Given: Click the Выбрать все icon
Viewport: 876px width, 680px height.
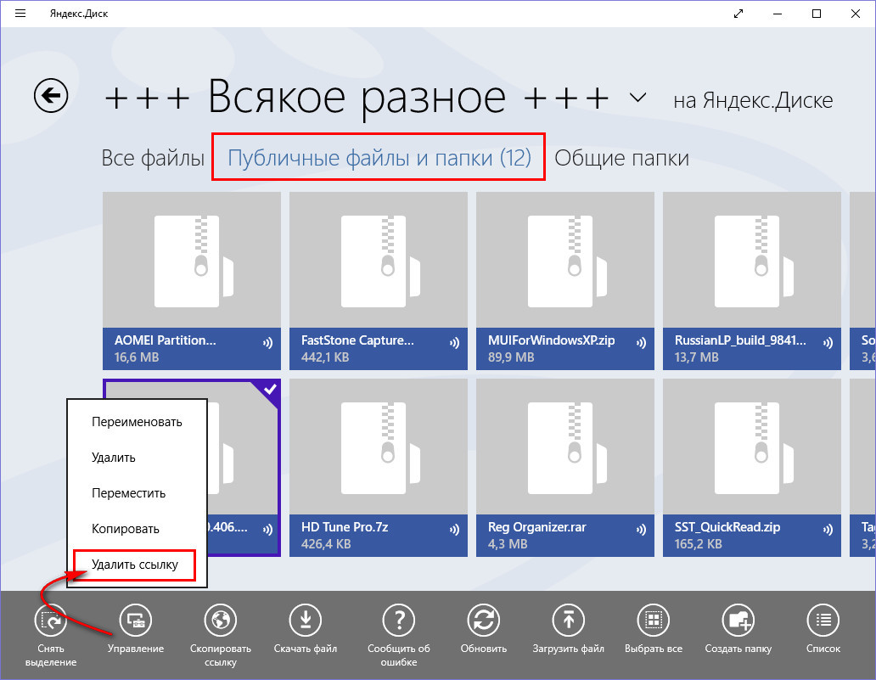Looking at the screenshot, I should 654,621.
